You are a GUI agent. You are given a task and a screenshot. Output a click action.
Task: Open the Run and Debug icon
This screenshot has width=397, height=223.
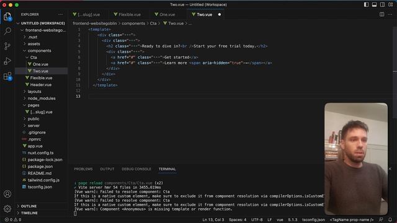[x=7, y=61]
